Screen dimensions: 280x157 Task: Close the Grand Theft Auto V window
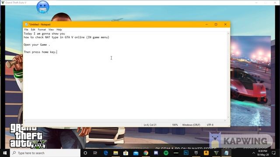pyautogui.click(x=275, y=3)
